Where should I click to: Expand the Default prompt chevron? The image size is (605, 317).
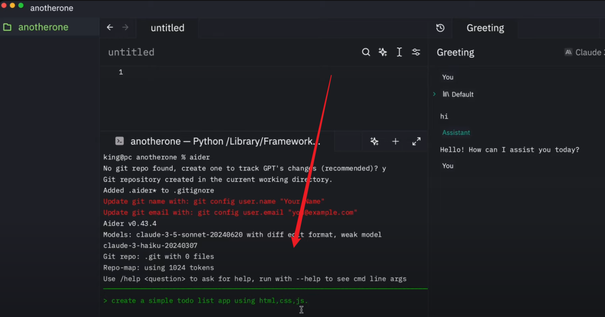(x=434, y=94)
